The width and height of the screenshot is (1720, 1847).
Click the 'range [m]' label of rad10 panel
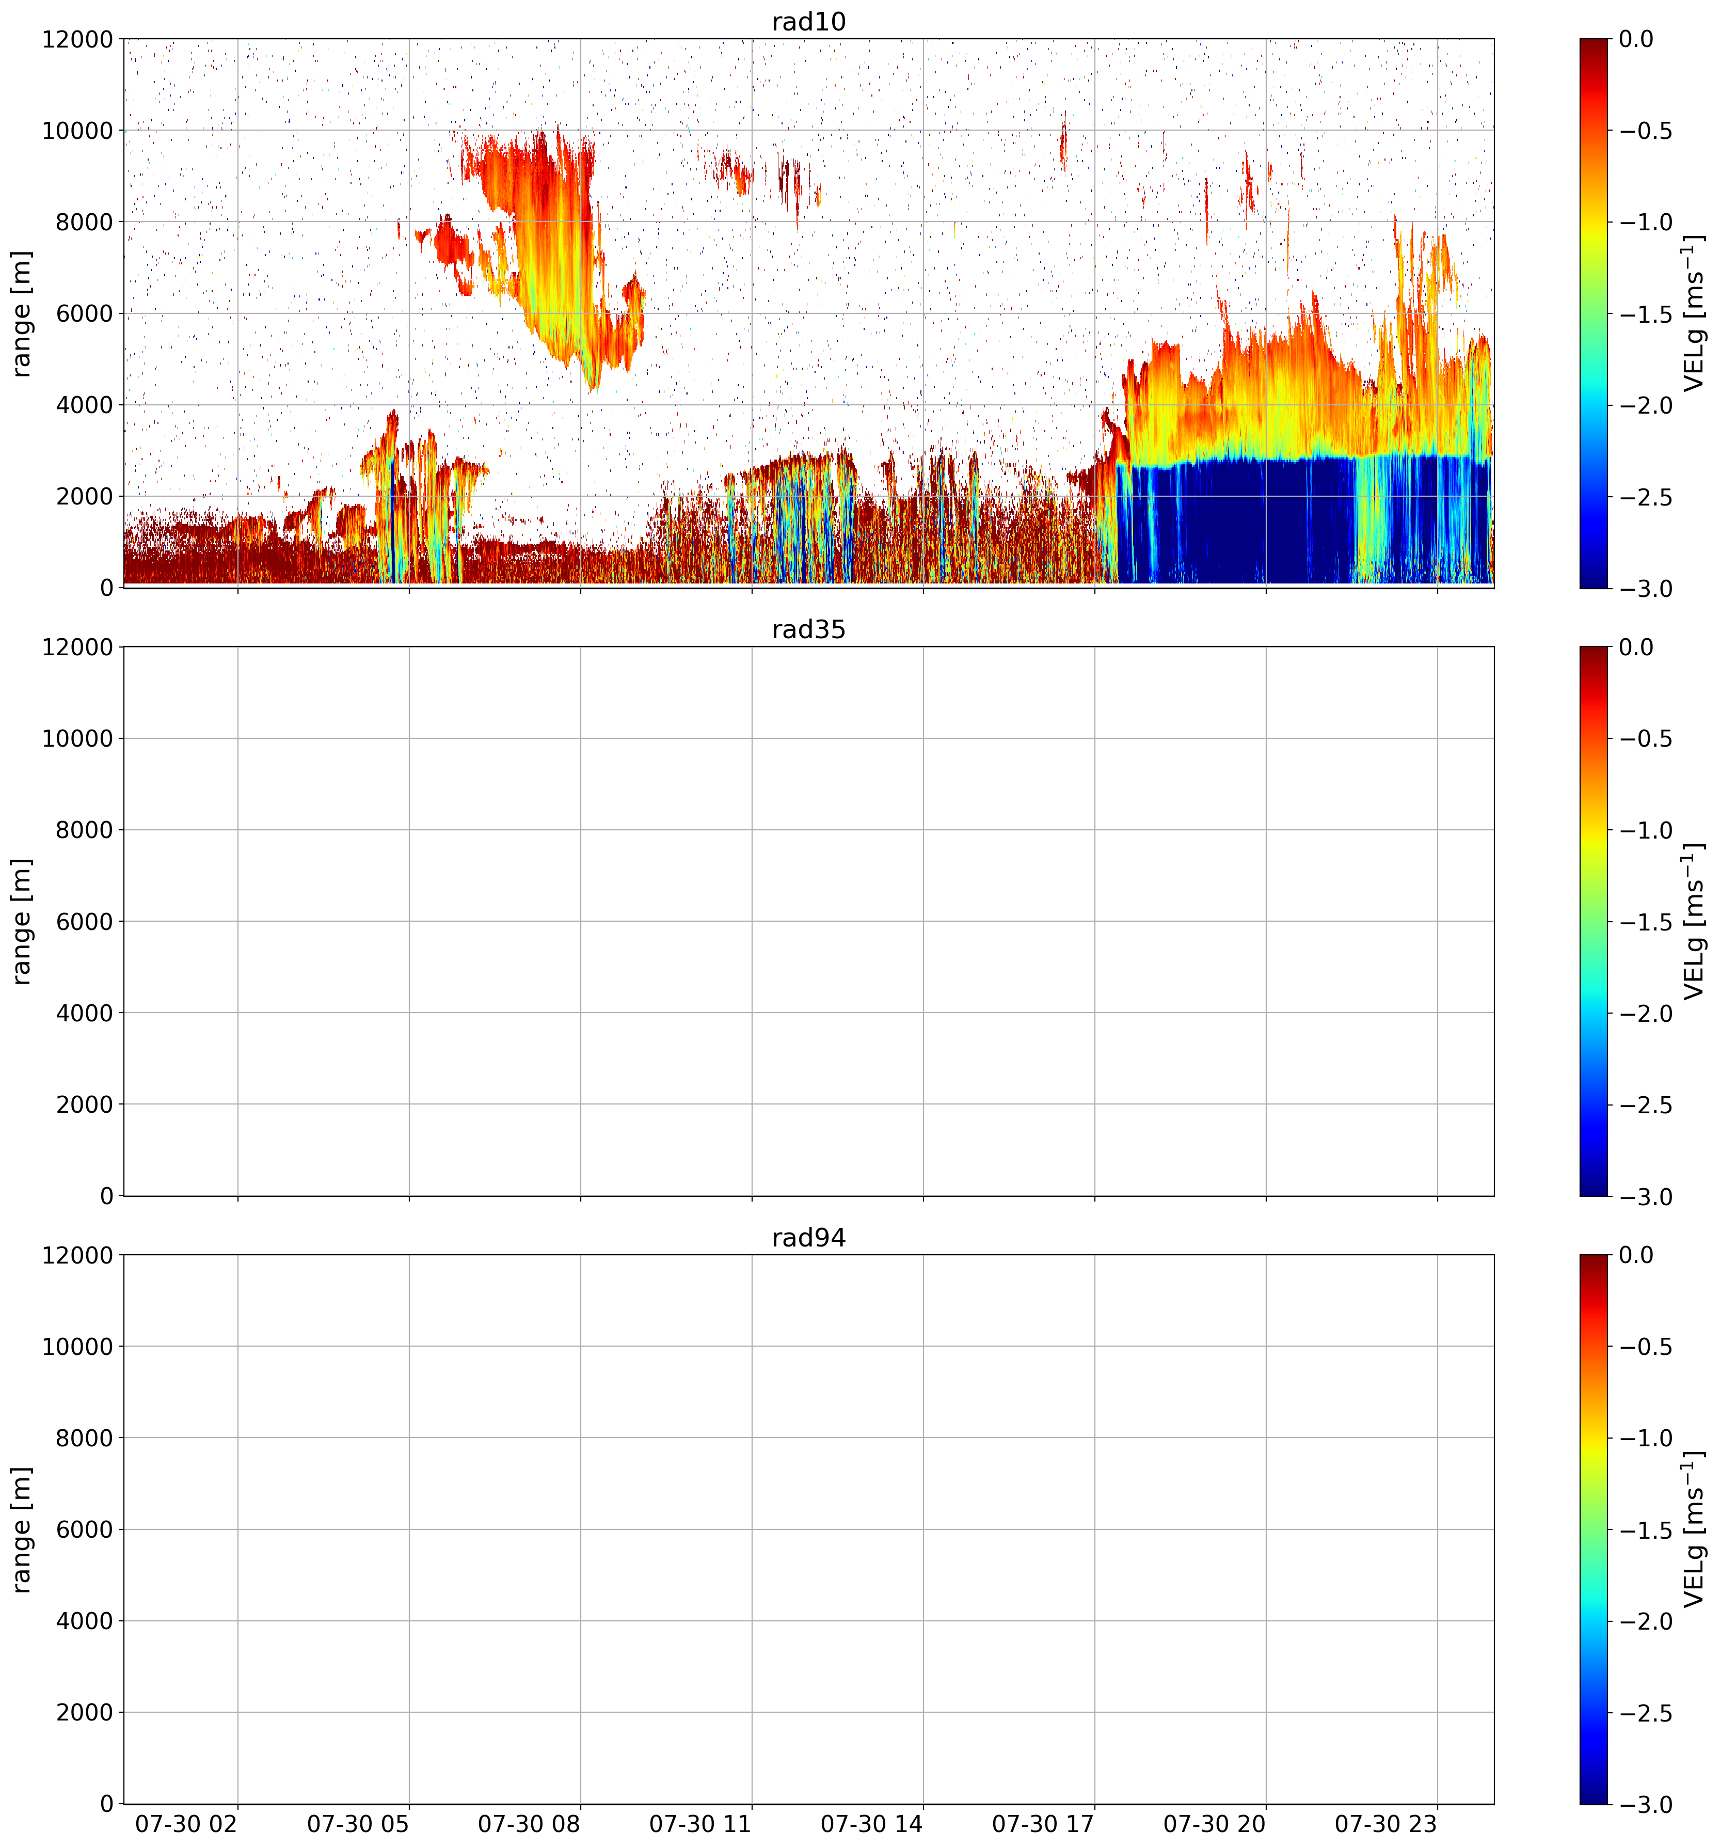coord(21,313)
